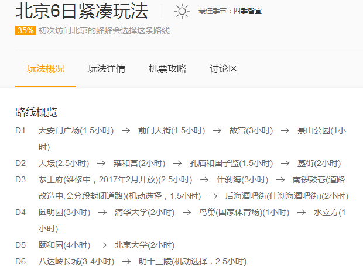Image resolution: width=363 pixels, height=270 pixels.
Task: Open 鸟巢(国家体育场) link
Action: (244, 213)
